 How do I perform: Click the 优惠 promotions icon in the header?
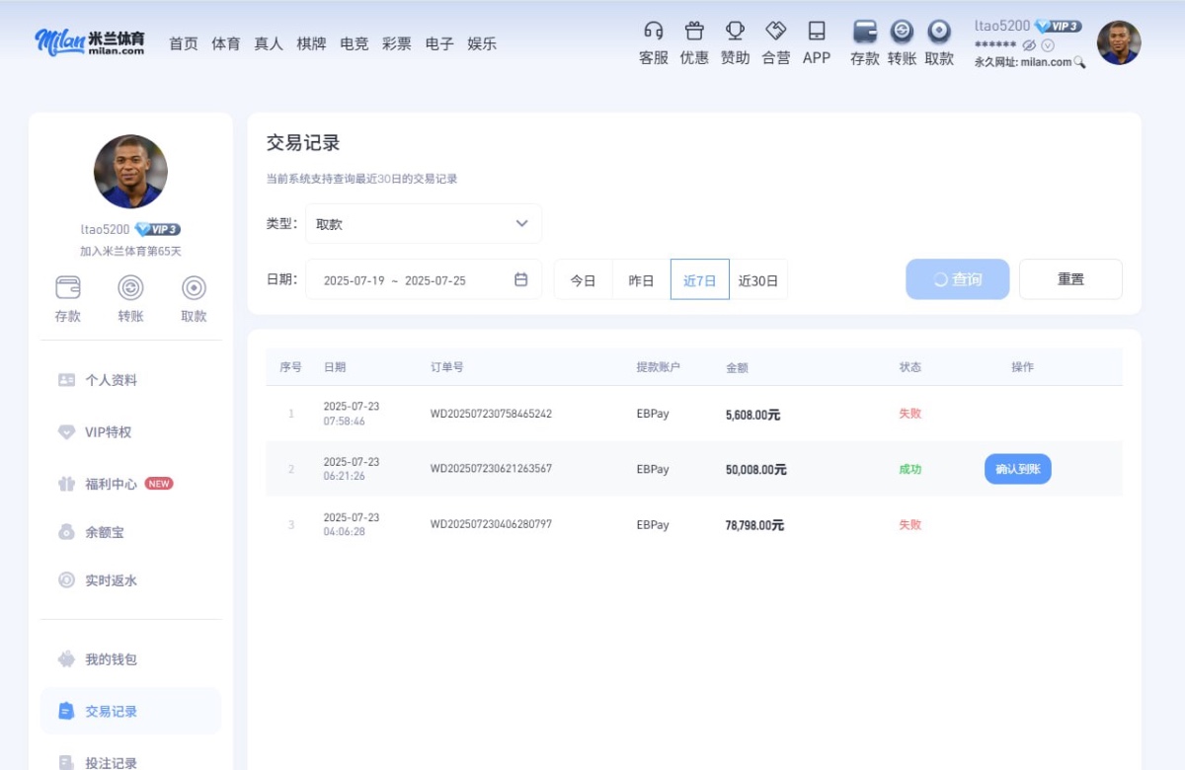[x=694, y=42]
